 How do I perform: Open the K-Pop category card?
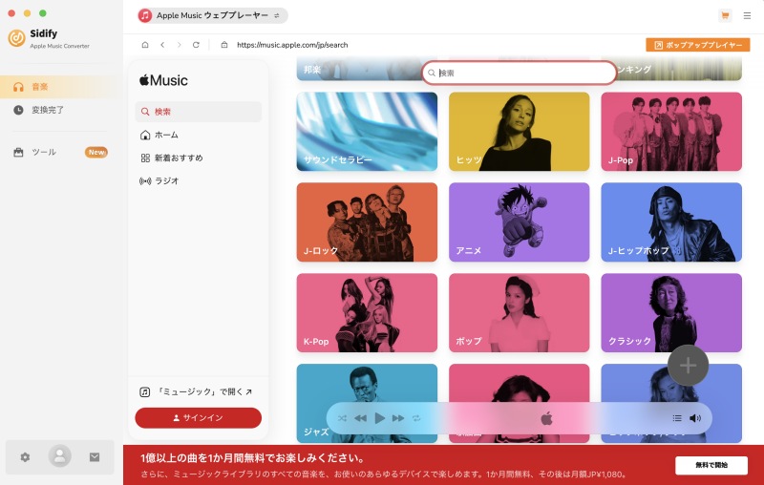(367, 312)
